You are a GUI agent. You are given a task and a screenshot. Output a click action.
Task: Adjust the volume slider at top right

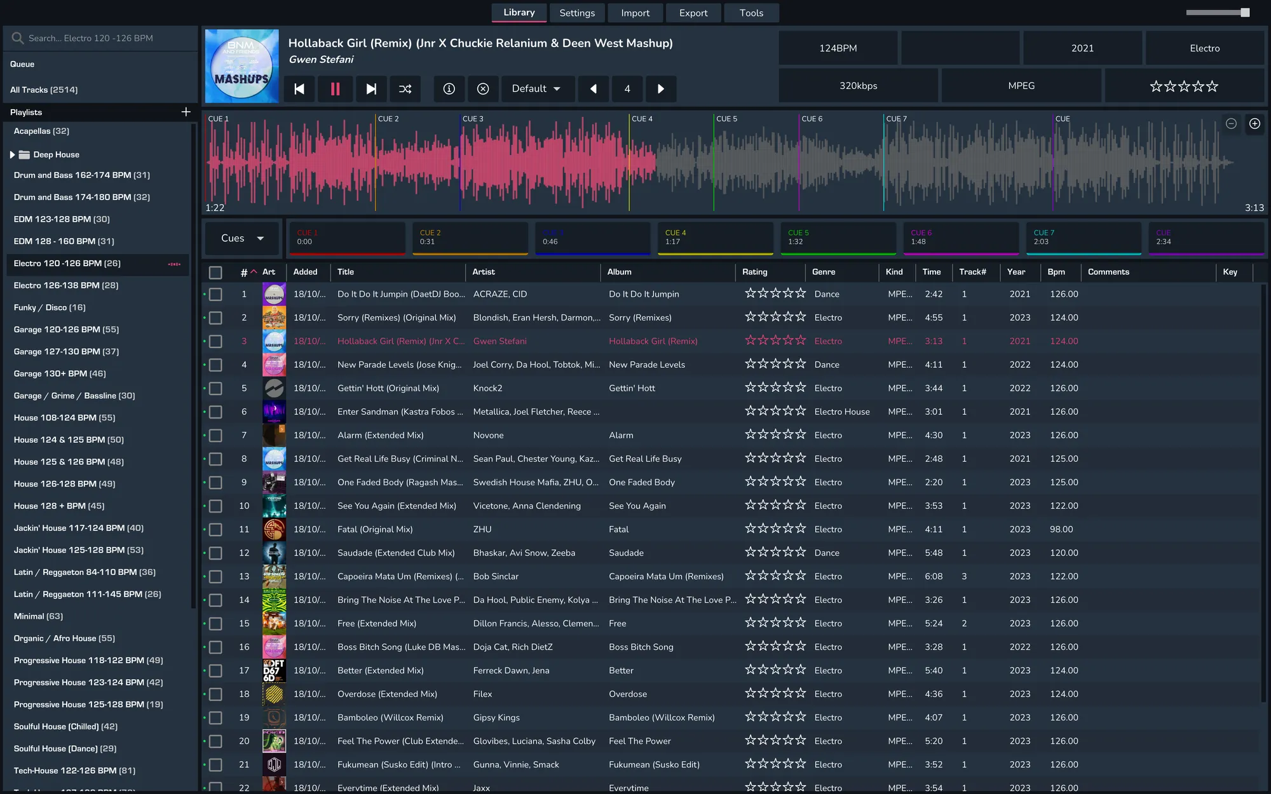1244,13
